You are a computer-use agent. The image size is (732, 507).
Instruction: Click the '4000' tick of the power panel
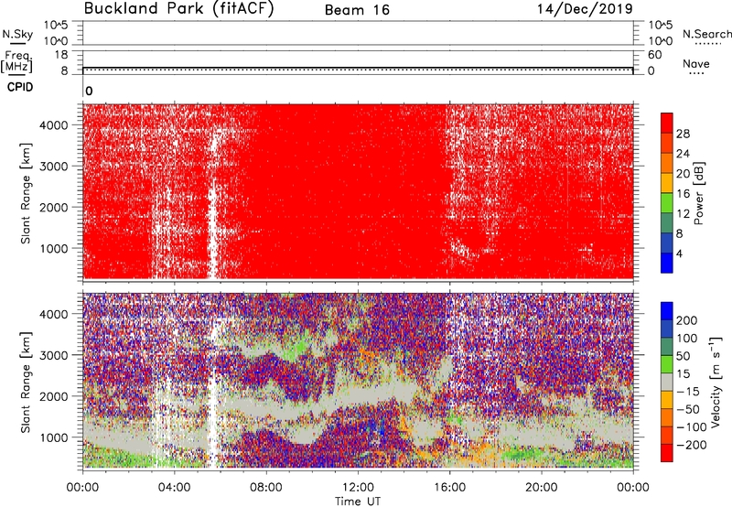tap(53, 125)
